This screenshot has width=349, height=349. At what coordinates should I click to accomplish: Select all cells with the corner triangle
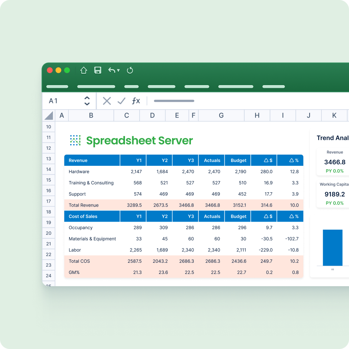pos(49,115)
